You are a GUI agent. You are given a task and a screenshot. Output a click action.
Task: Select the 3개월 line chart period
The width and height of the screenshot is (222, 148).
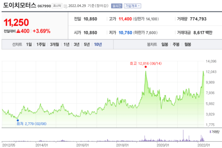pyautogui.click(x=54, y=44)
